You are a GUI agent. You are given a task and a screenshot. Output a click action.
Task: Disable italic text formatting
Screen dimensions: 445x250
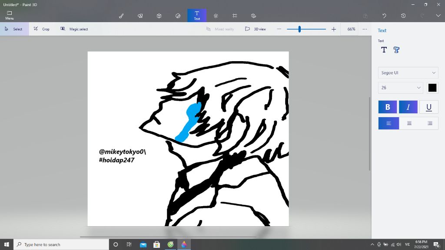click(x=408, y=107)
